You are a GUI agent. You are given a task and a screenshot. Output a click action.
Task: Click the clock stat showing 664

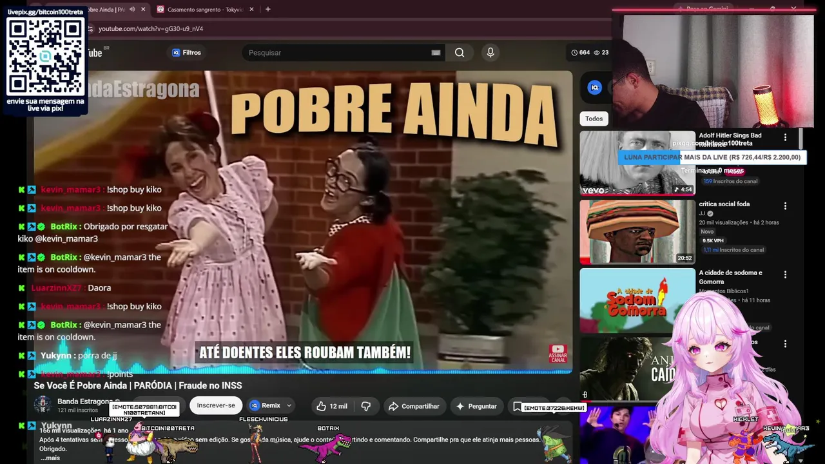(x=580, y=53)
